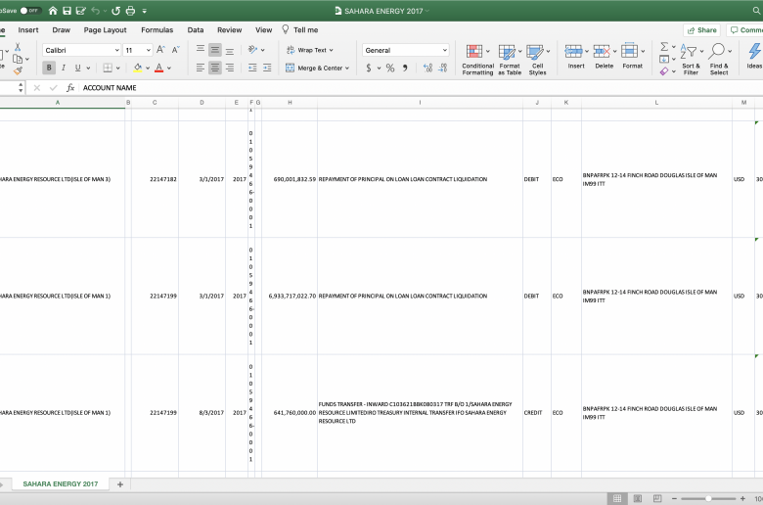Toggle top vertical alignment
The height and width of the screenshot is (505, 763).
(x=201, y=50)
